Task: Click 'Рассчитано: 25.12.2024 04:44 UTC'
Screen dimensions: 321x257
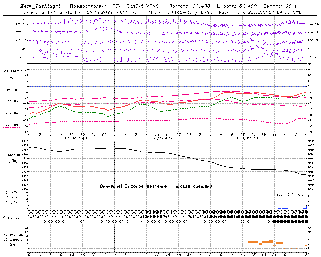Action: click(260, 12)
